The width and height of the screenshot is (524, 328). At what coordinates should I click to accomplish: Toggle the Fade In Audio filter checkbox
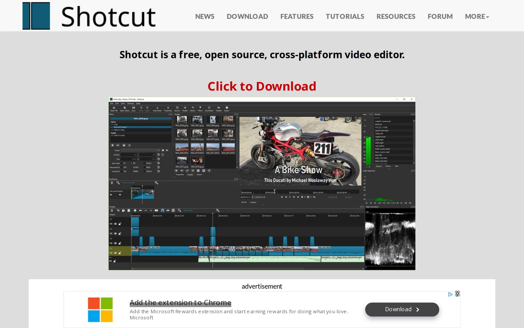pos(112,135)
